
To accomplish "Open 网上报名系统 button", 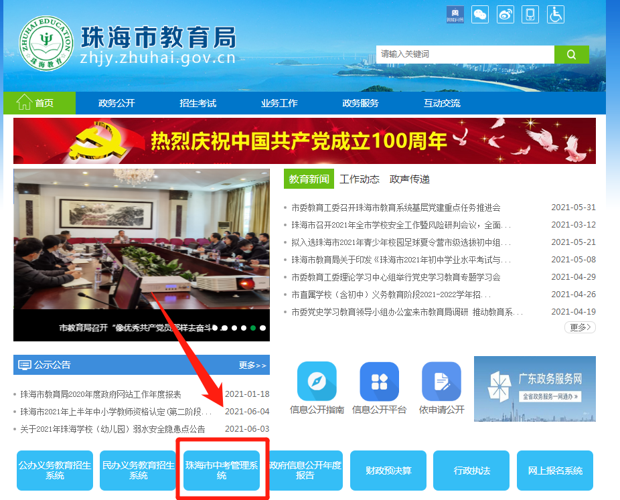I will click(x=555, y=471).
